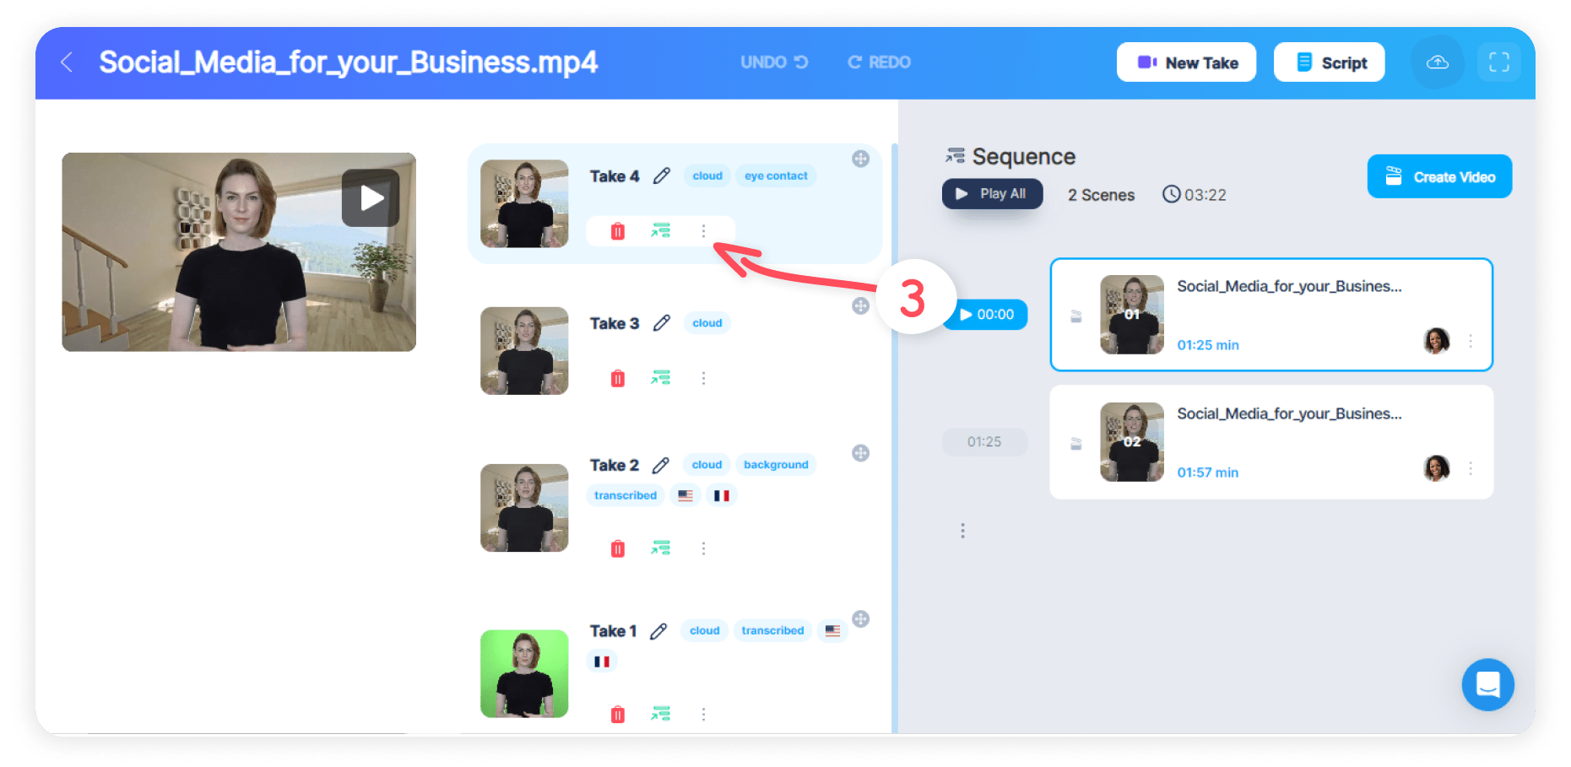
Task: Delete Take 4 with the red trash icon
Action: point(618,231)
